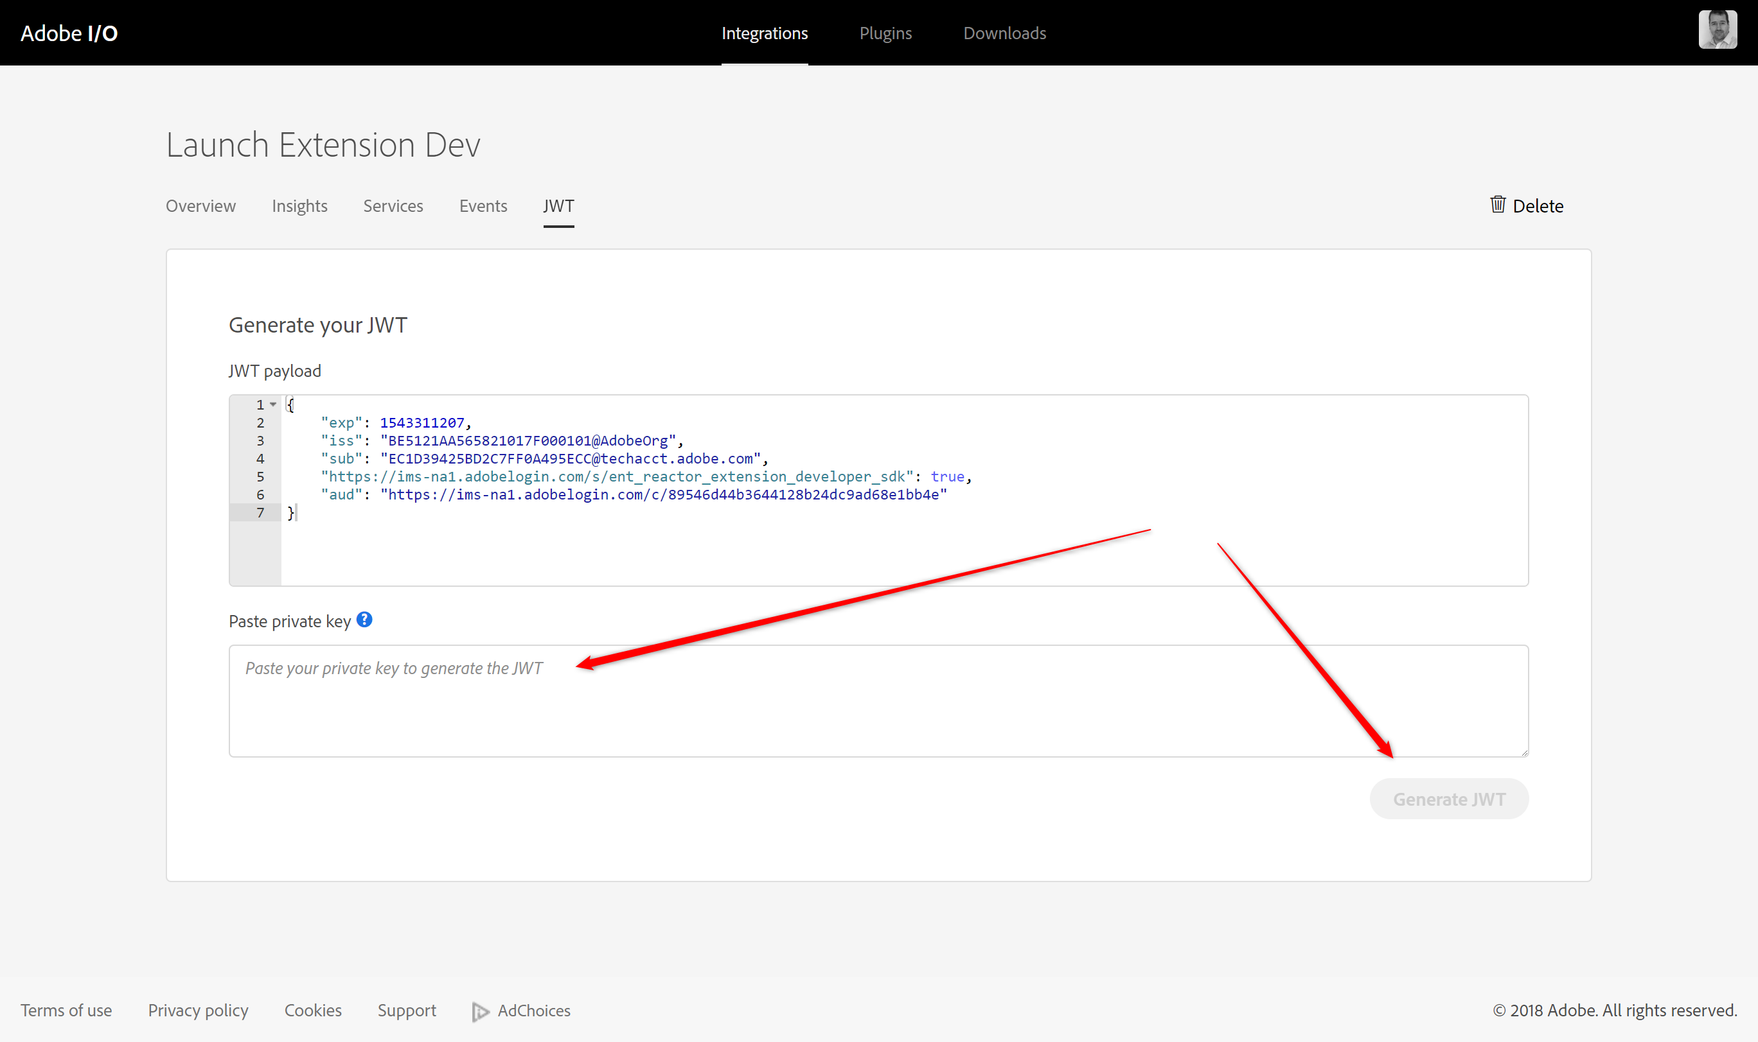
Task: Switch to the Insights tab
Action: tap(299, 205)
